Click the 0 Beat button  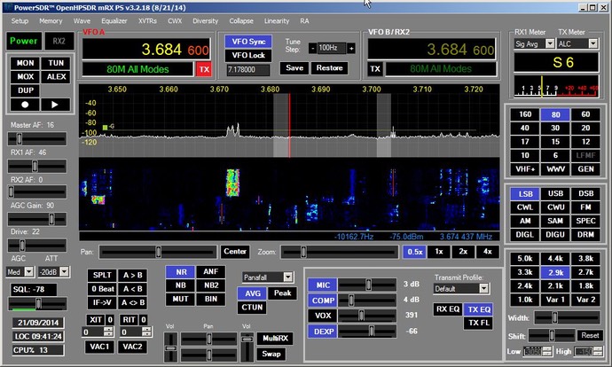tap(102, 289)
